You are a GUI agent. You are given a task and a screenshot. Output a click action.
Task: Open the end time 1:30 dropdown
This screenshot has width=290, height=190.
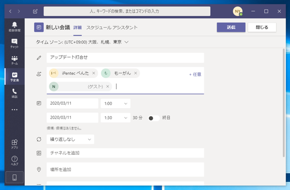(116, 118)
